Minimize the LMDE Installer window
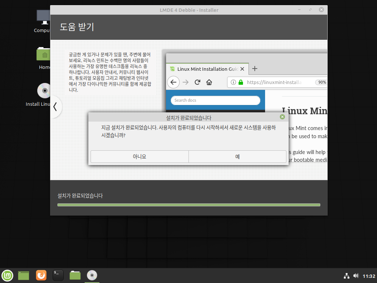This screenshot has height=283, width=377. click(299, 10)
